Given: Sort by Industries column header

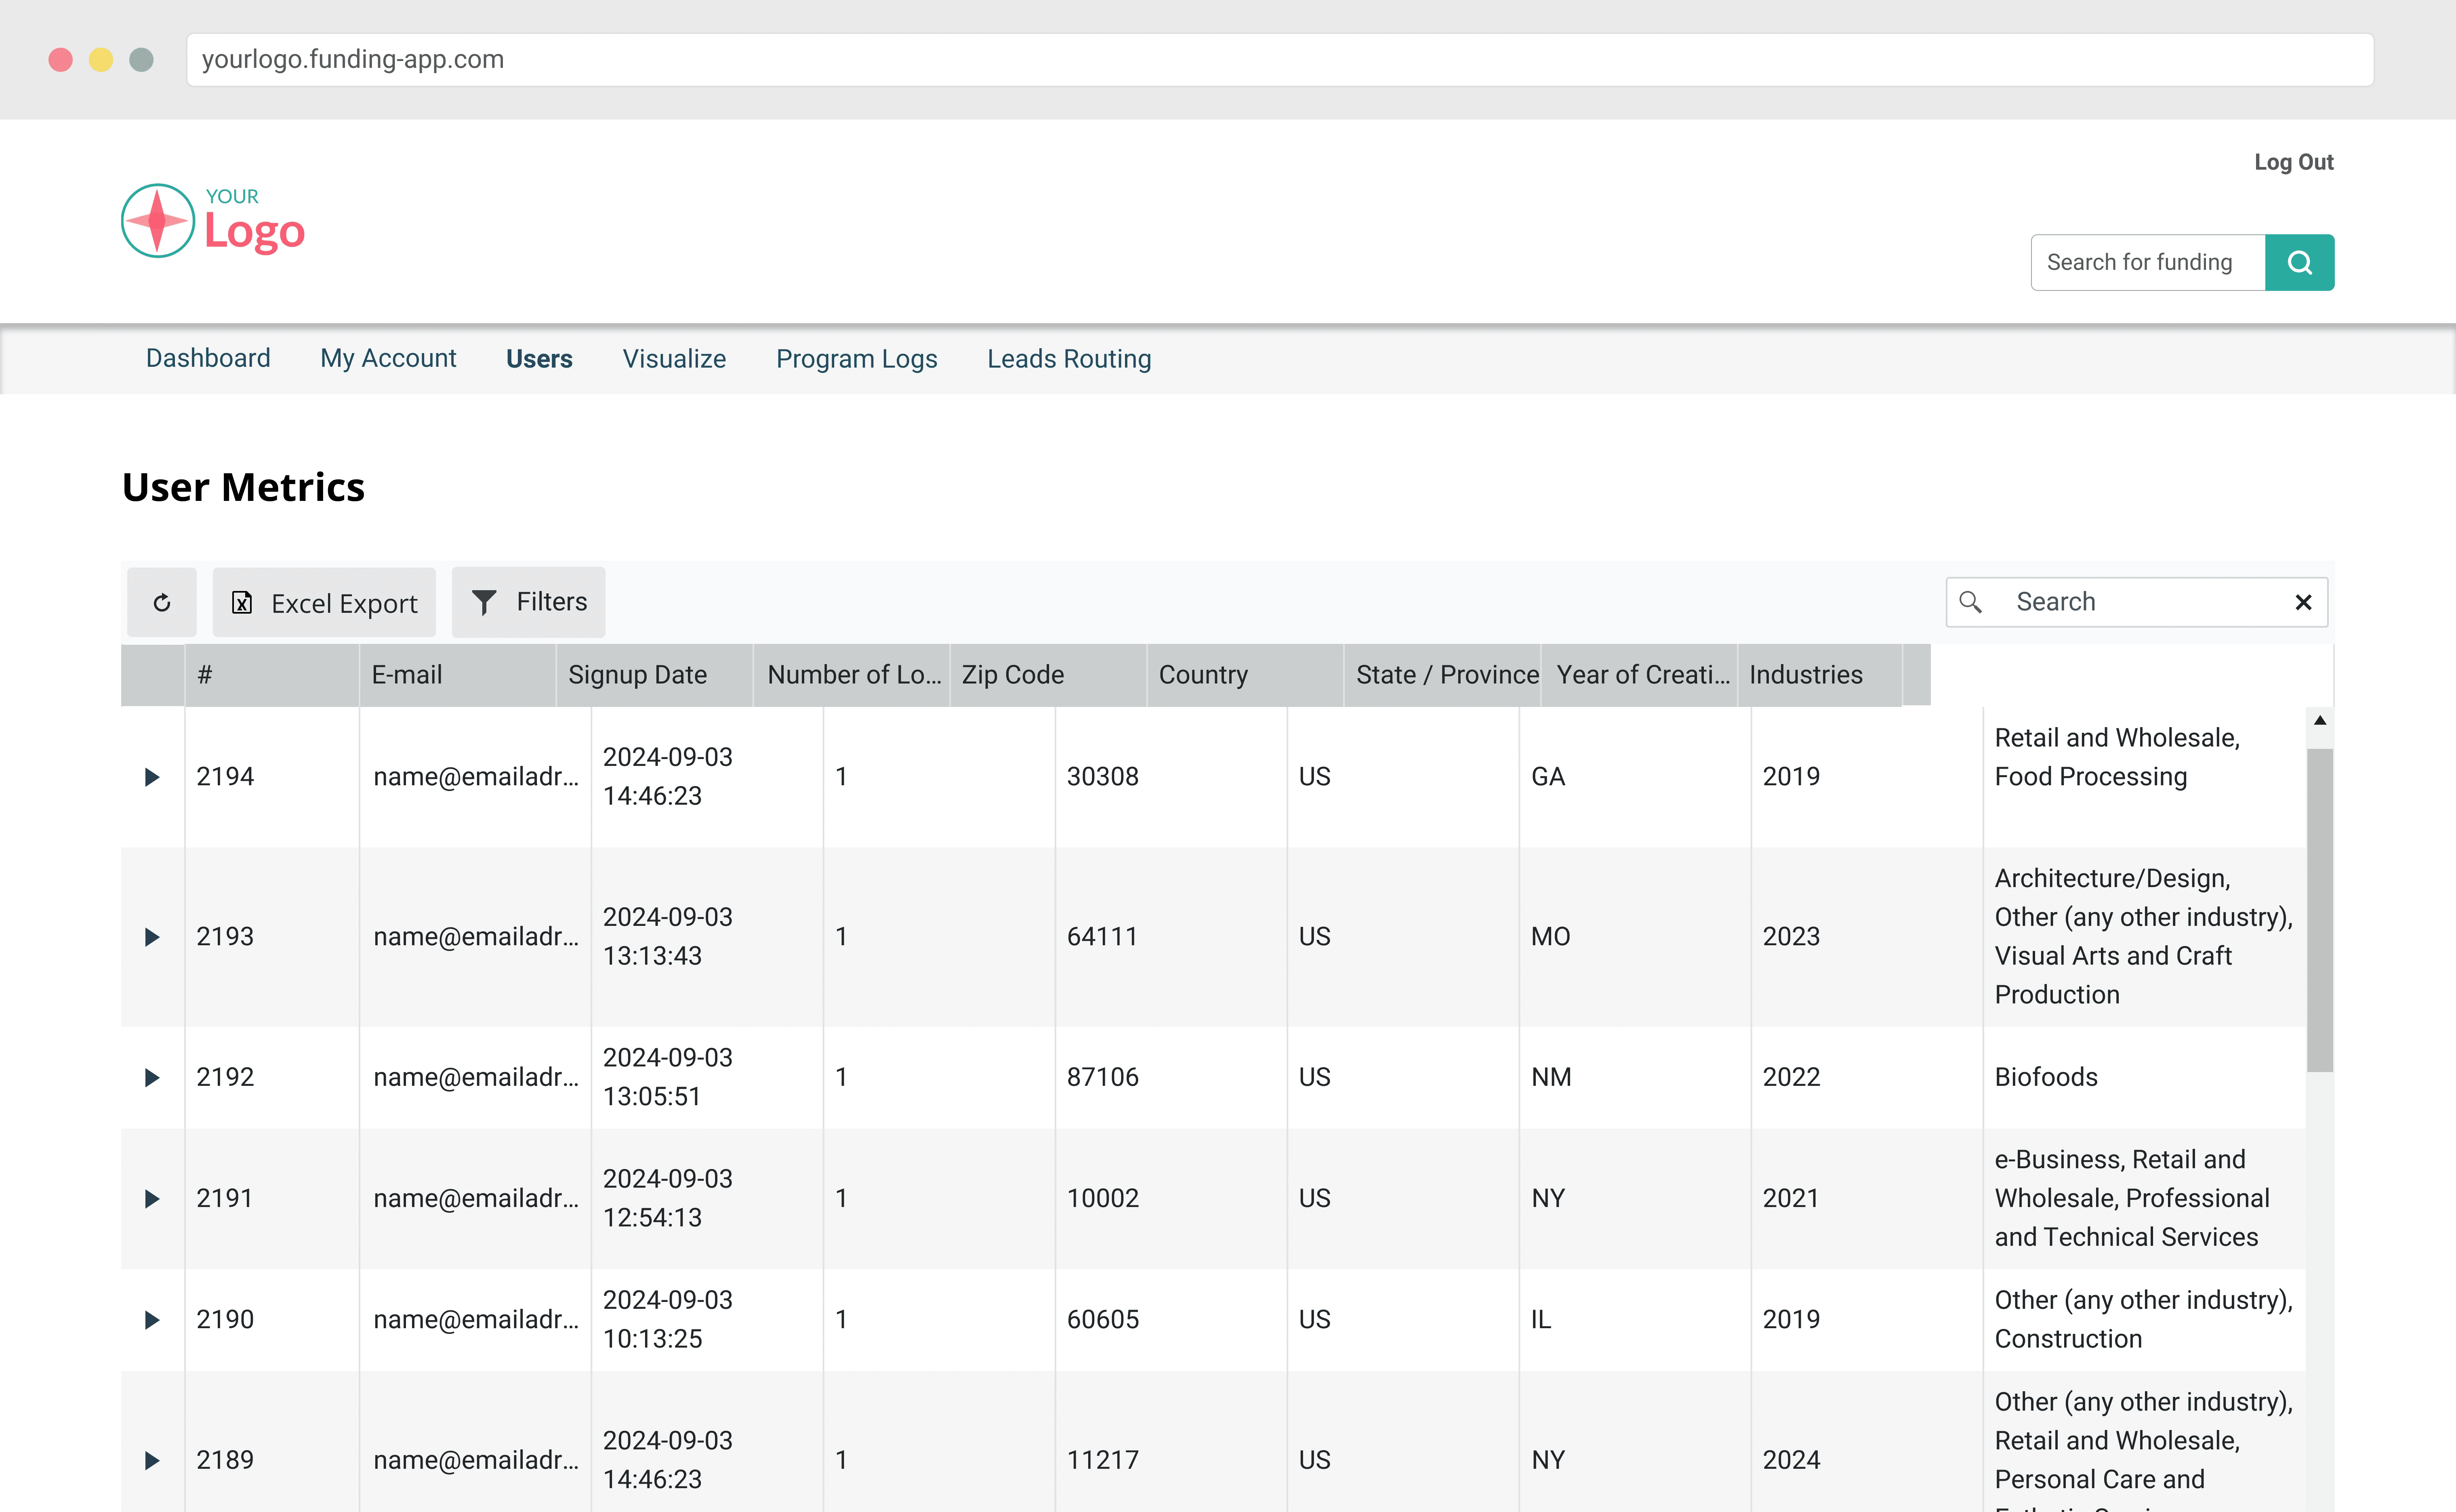Looking at the screenshot, I should pos(1820,675).
